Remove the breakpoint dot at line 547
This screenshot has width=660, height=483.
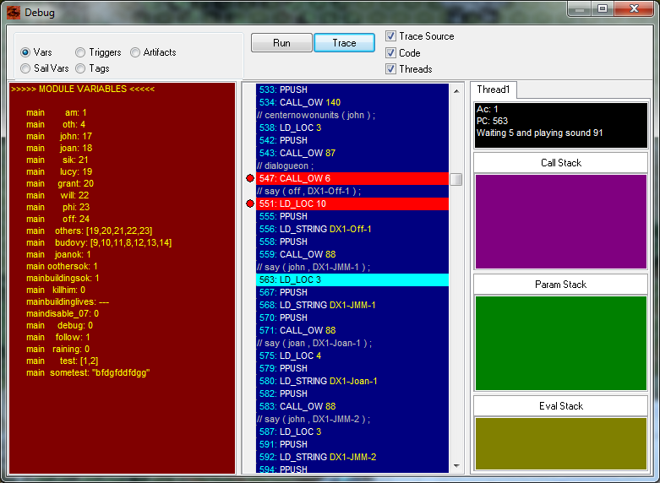[250, 178]
